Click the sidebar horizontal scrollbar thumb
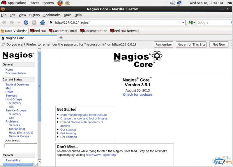 pos(18,165)
